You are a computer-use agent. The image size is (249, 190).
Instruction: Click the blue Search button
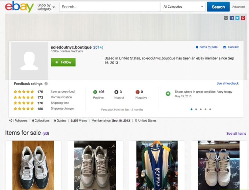pos(218,7)
